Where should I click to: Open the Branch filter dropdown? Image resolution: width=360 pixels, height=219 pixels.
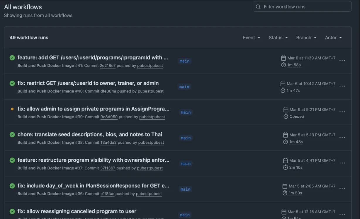(306, 37)
